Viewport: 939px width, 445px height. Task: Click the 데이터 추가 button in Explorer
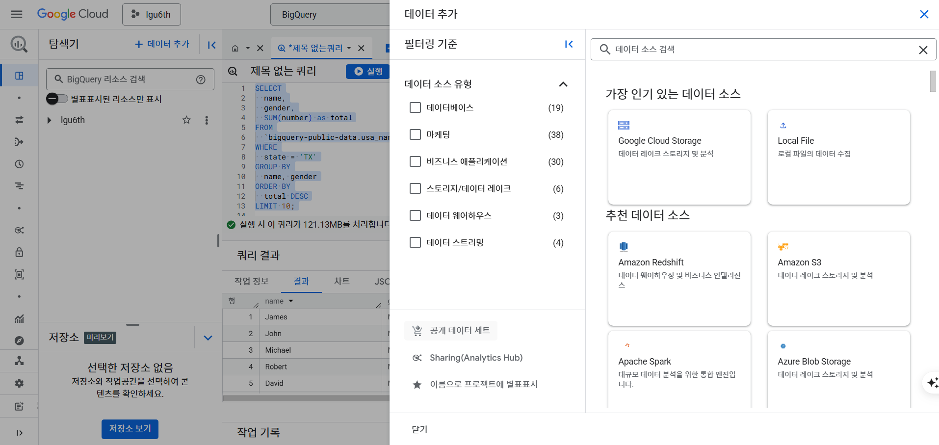pos(162,44)
